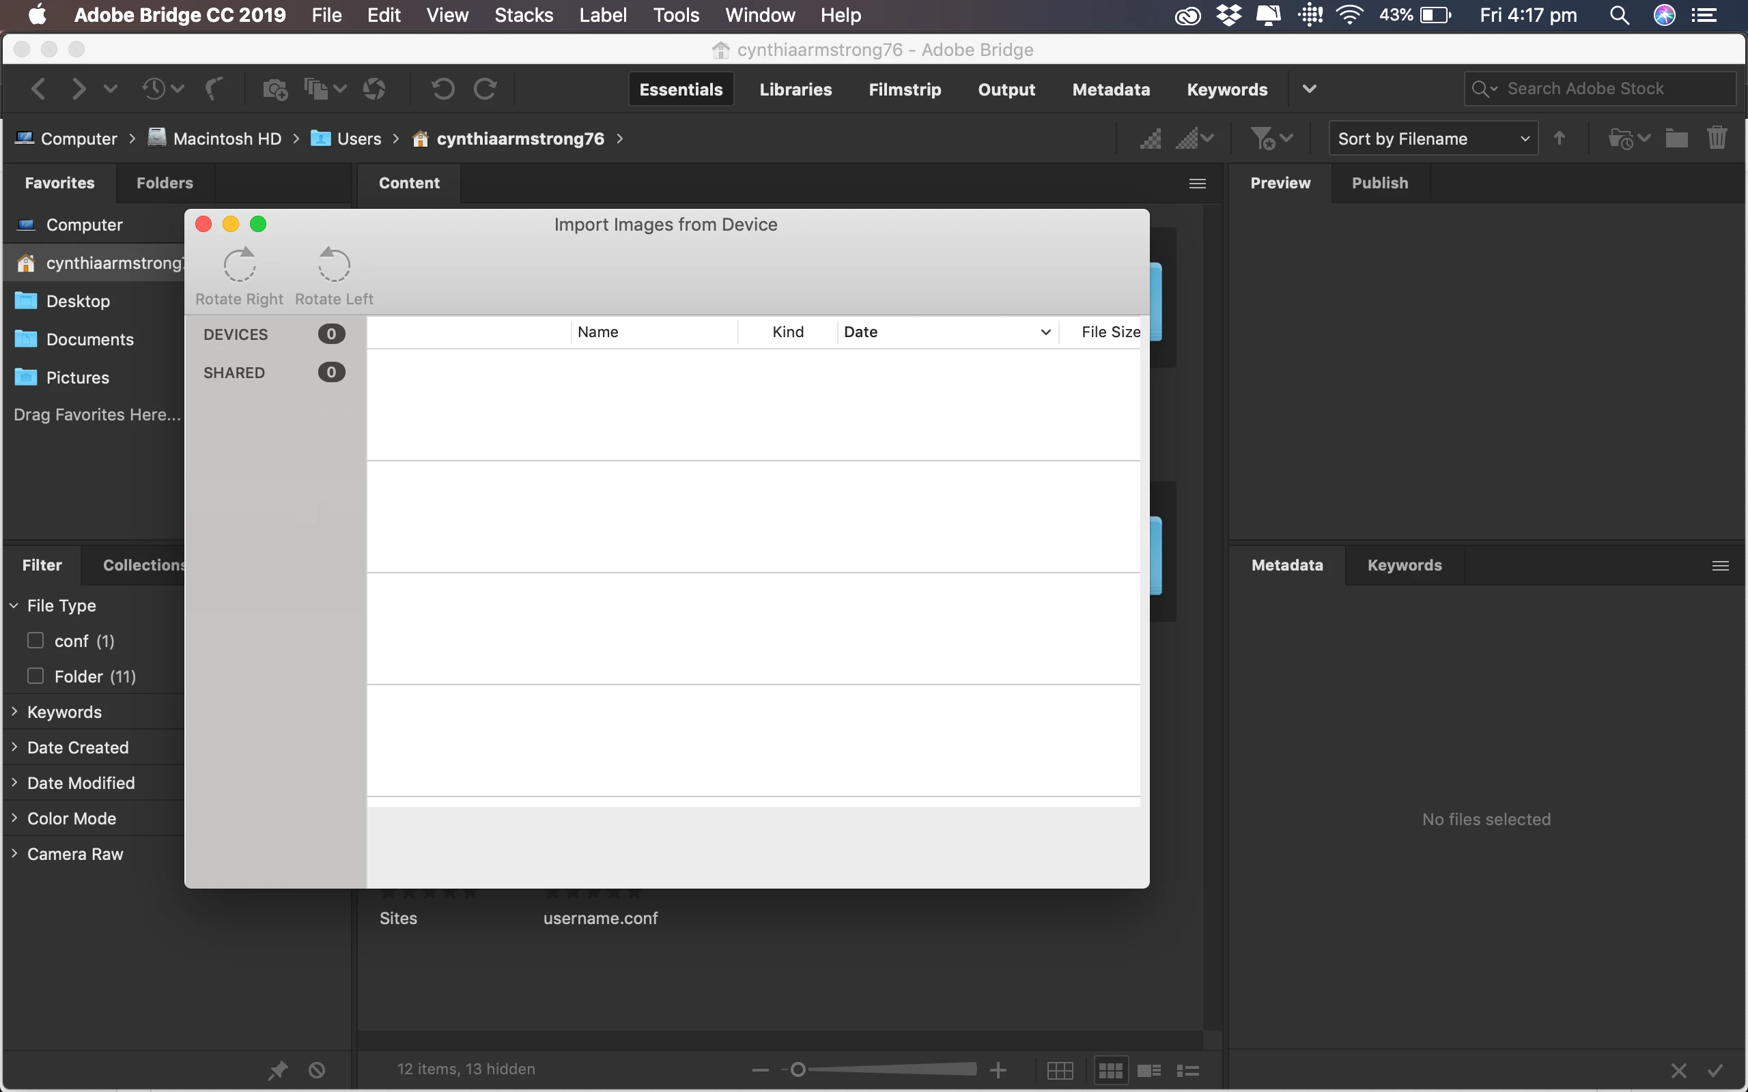1748x1092 pixels.
Task: Lock thumbnail grid icon
Action: [1060, 1070]
